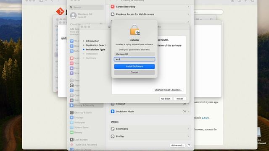The image size is (269, 151).
Task: Click the Profiles row icon
Action: click(113, 136)
